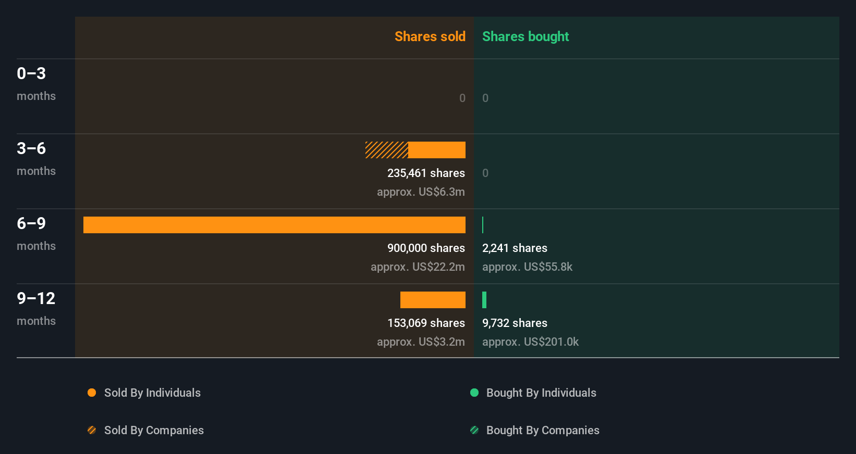Click the 6–9 months orange sold bar

[x=274, y=225]
